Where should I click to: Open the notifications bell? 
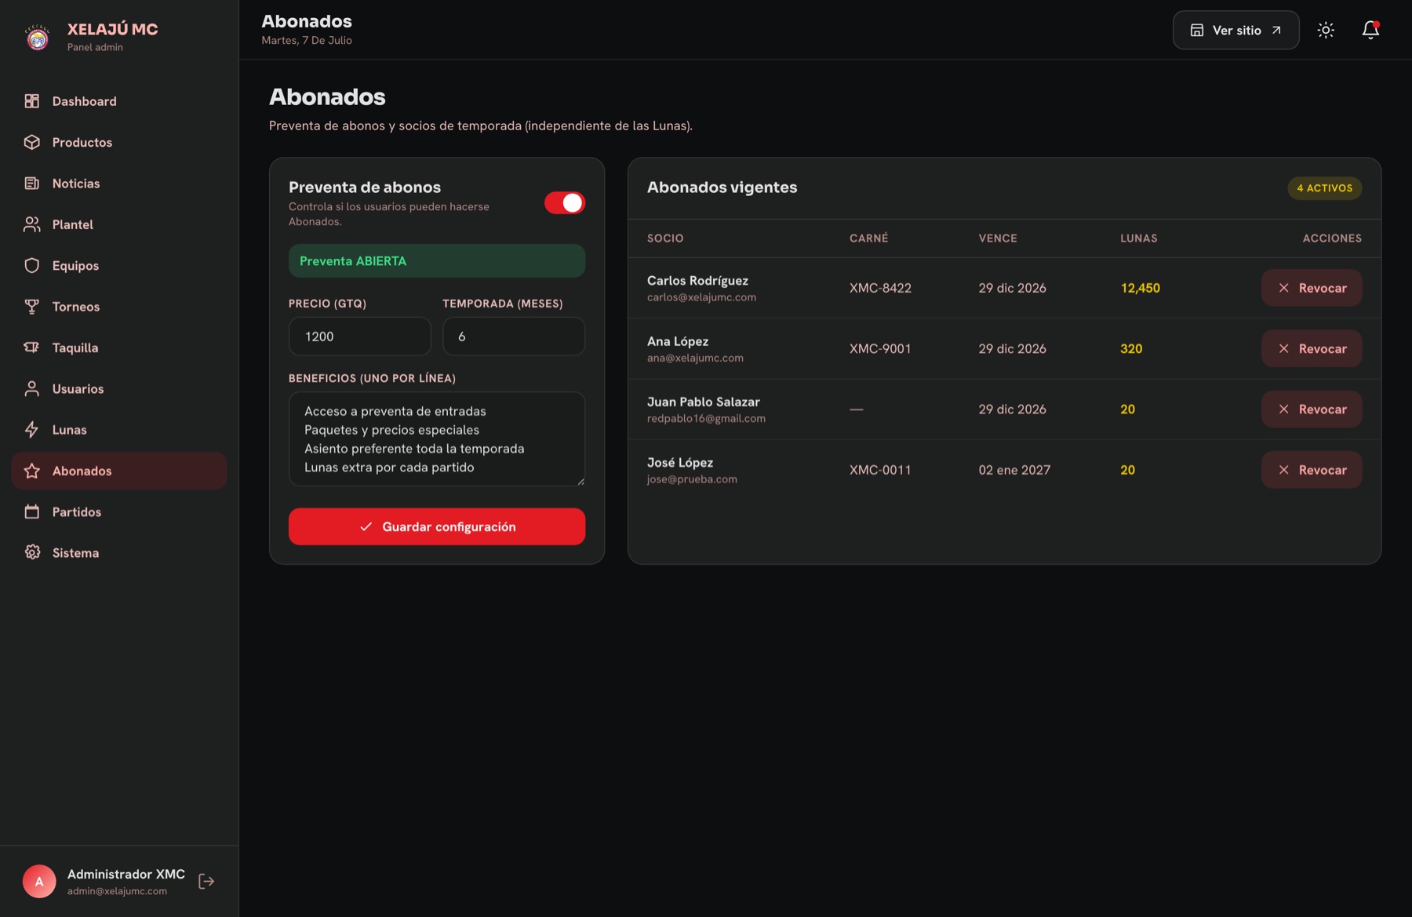click(x=1370, y=30)
